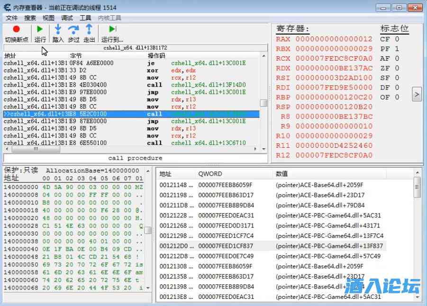Toggle the PF flag value
This screenshot has height=306, width=427.
397,49
